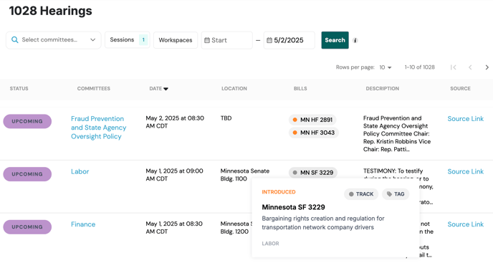Image resolution: width=493 pixels, height=263 pixels.
Task: Jump to the first page arrow
Action: (x=453, y=67)
